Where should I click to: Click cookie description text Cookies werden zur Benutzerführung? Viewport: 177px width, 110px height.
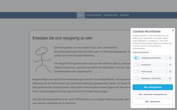click(x=152, y=42)
